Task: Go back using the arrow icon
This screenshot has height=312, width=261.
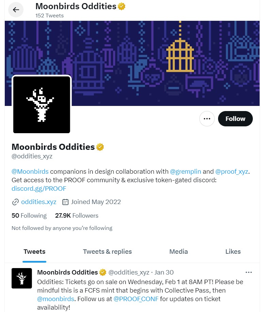Action: [x=16, y=10]
